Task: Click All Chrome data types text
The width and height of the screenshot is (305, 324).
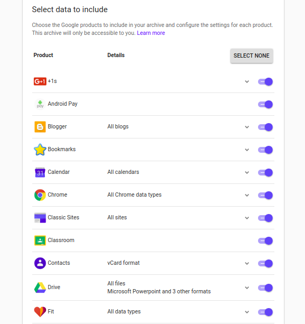Action: coord(135,195)
